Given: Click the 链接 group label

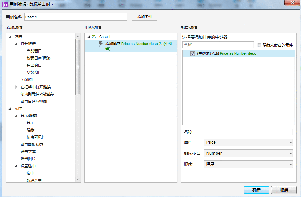Looking at the screenshot, I should (x=18, y=37).
